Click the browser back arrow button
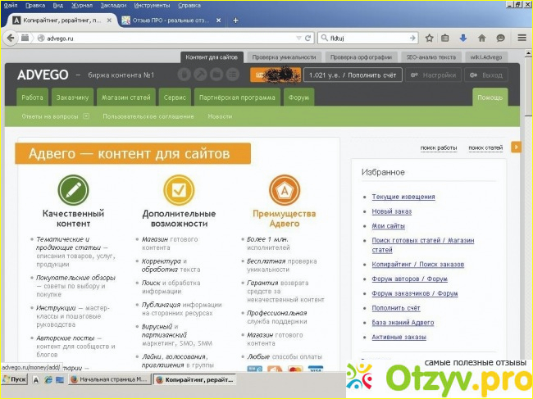533x399 pixels. click(x=11, y=38)
